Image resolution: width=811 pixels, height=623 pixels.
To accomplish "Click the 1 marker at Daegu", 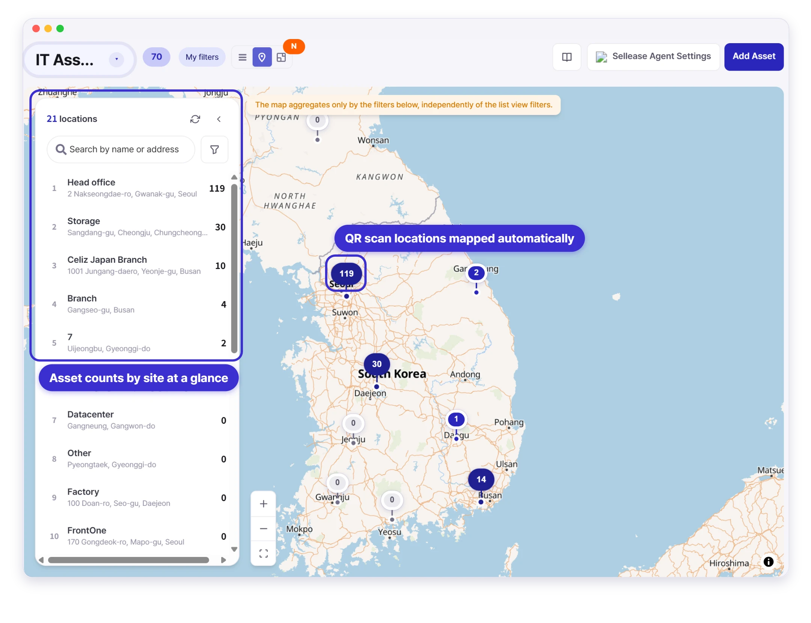I will point(456,419).
